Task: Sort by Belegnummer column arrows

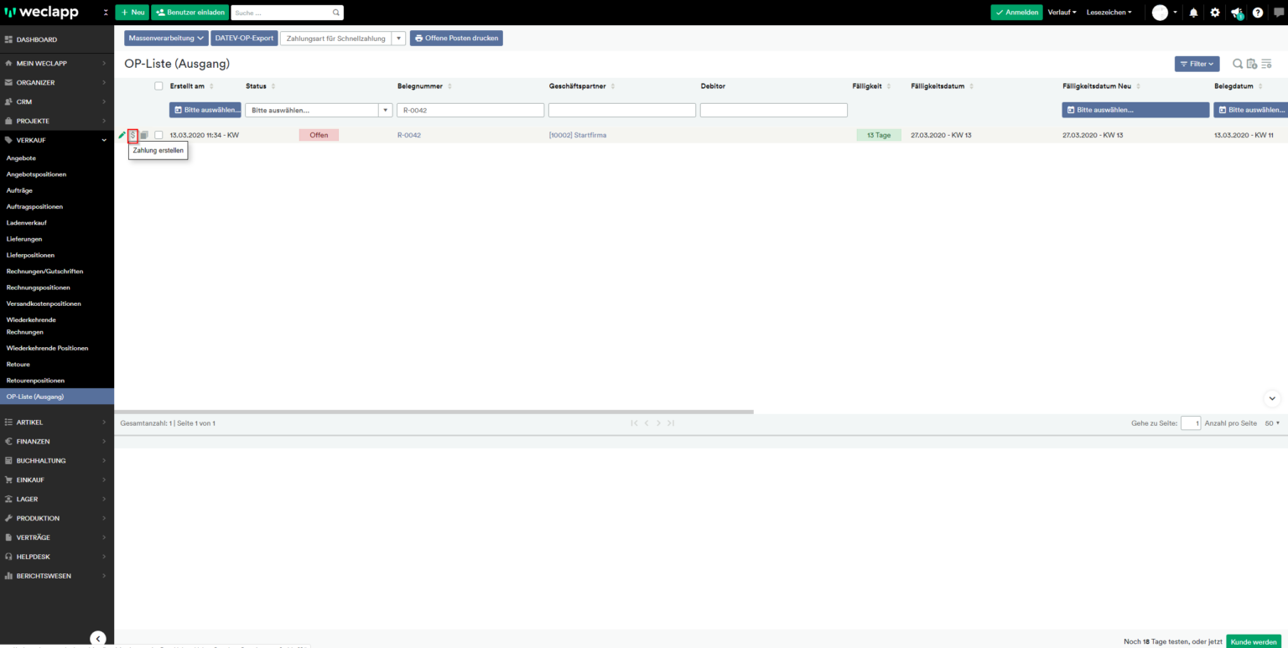Action: [450, 86]
